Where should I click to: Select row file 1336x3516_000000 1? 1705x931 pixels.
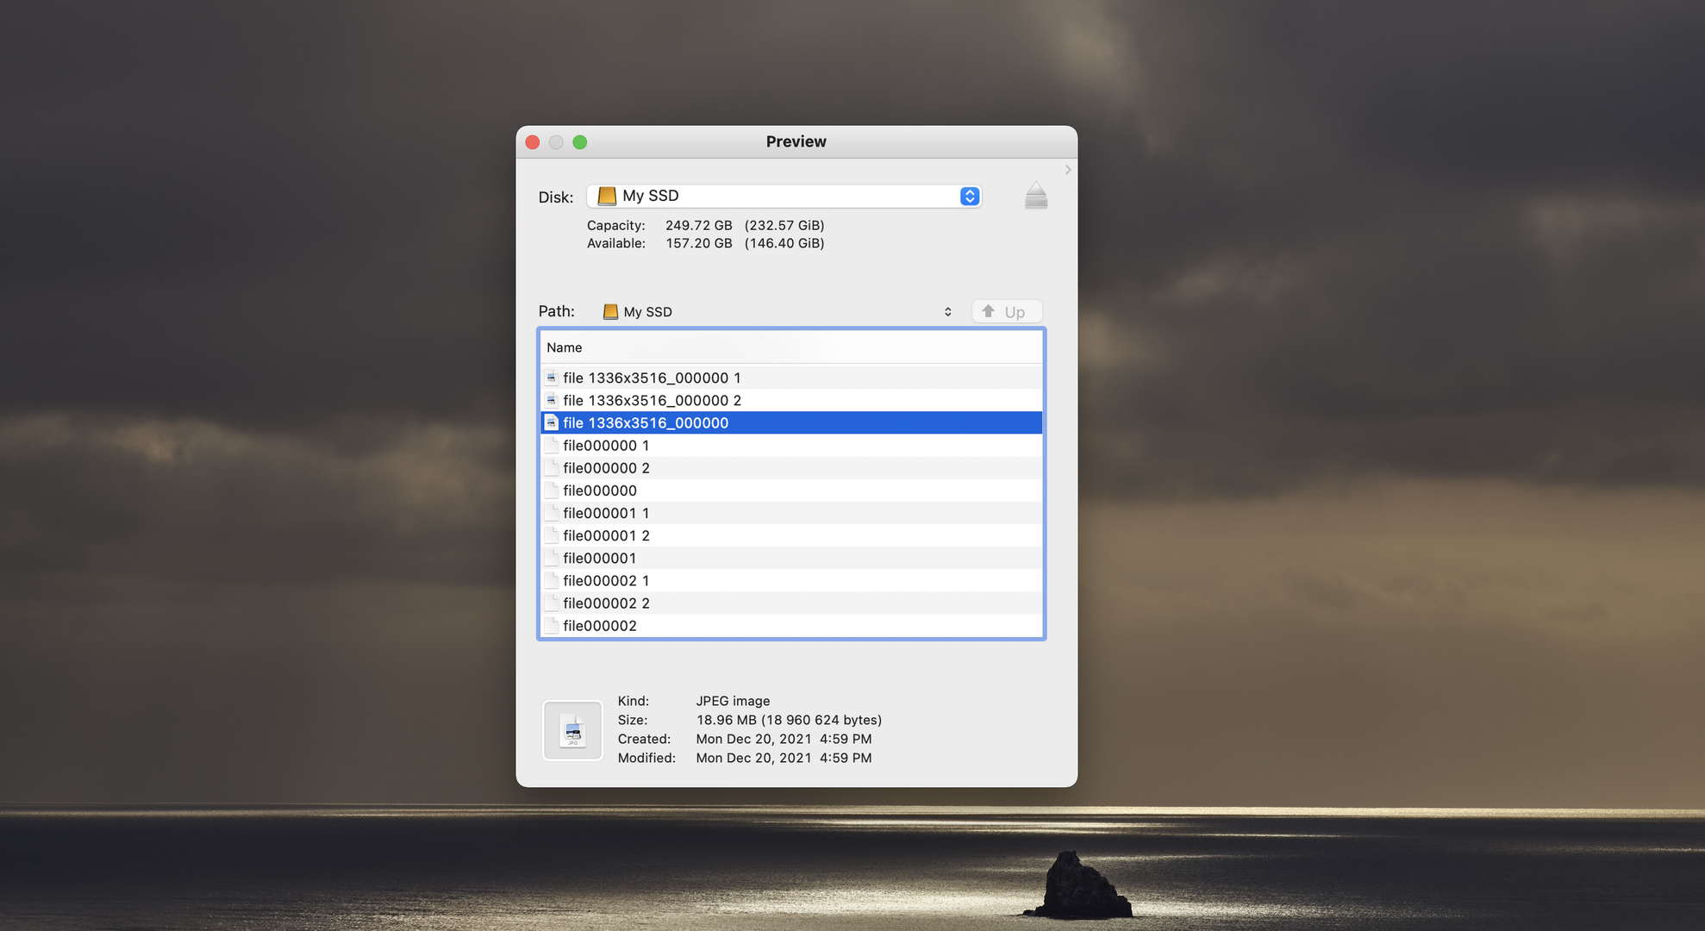pyautogui.click(x=790, y=378)
